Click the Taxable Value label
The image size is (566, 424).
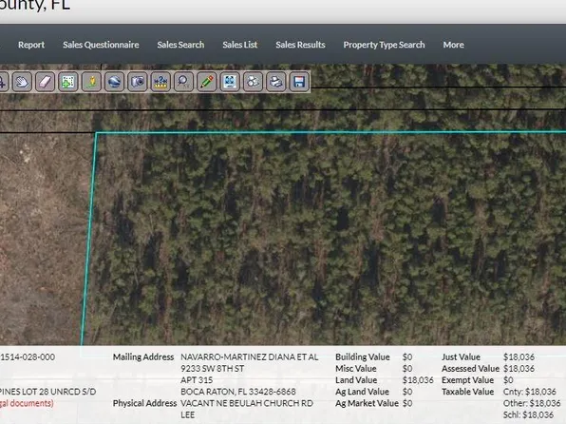[x=467, y=392]
